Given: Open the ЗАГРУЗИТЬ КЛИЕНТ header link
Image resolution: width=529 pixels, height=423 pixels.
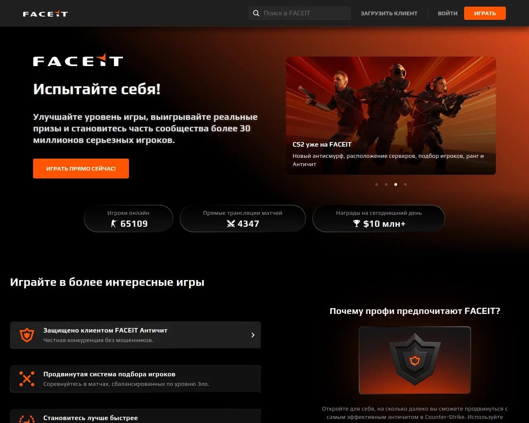Looking at the screenshot, I should point(389,13).
